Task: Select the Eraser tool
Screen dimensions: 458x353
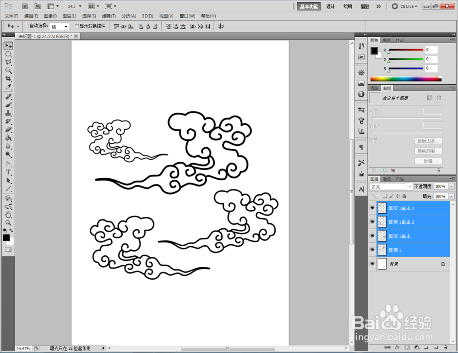Action: 8,129
